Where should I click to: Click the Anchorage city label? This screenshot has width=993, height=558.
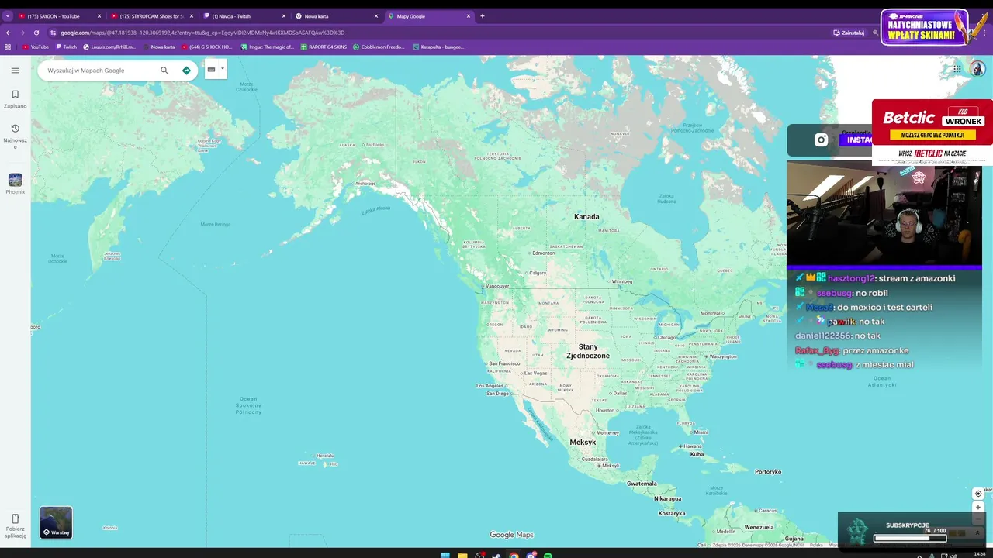365,184
